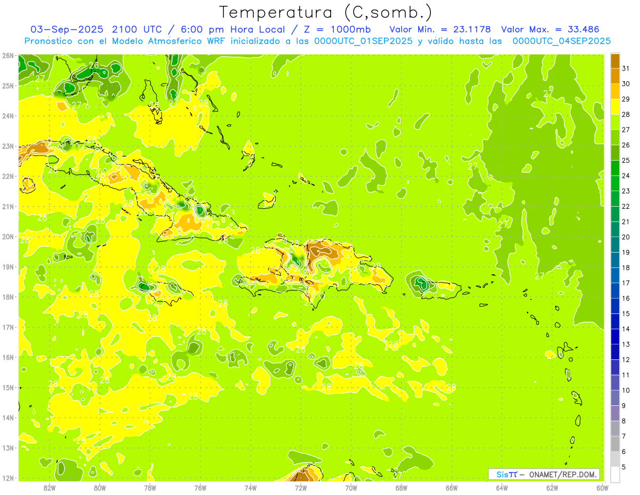
Task: Click the color scale label 10
Action: (x=626, y=390)
